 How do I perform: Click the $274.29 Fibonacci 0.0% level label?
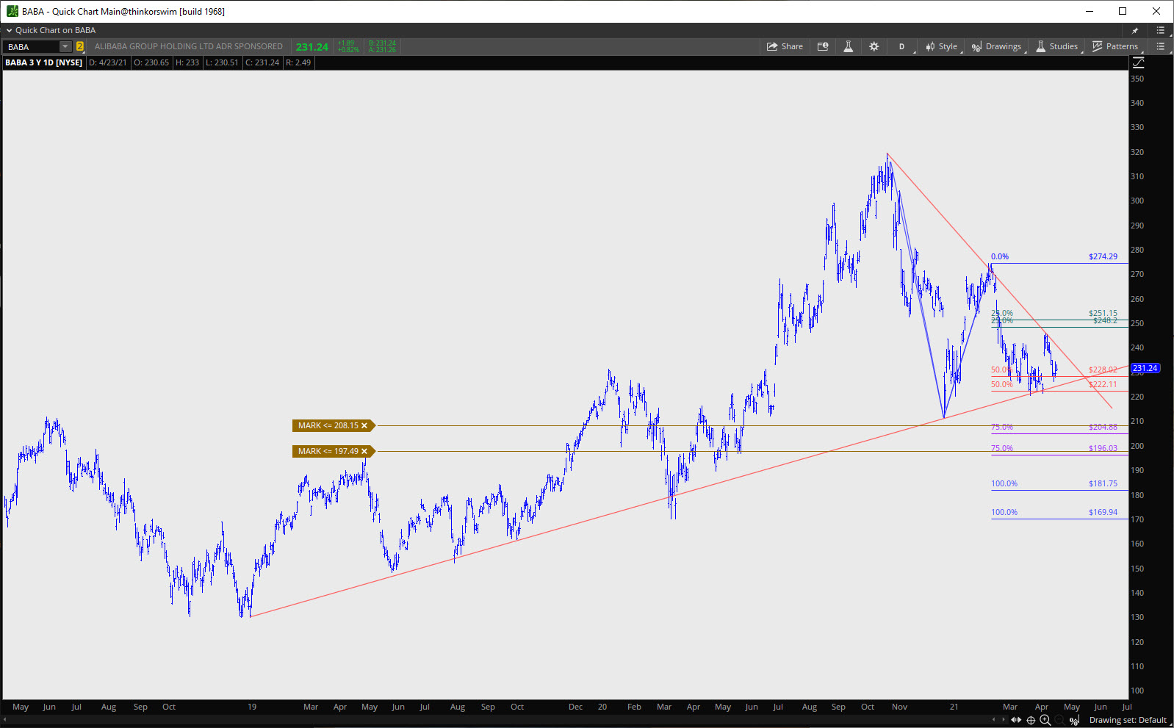point(1103,256)
